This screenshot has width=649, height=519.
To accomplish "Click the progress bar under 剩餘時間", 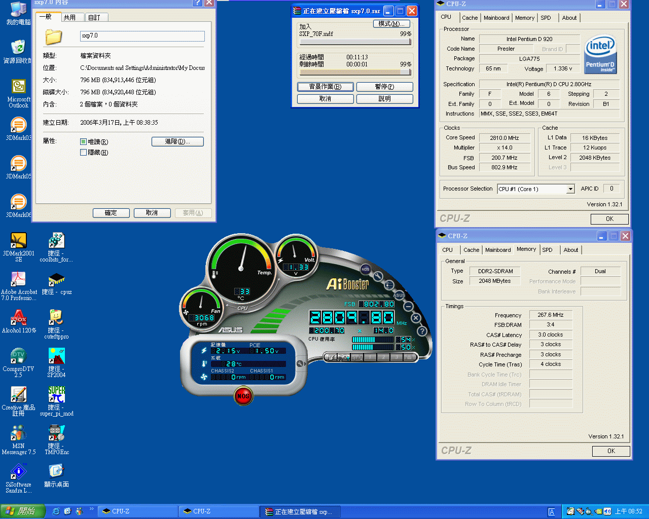I will [x=355, y=72].
